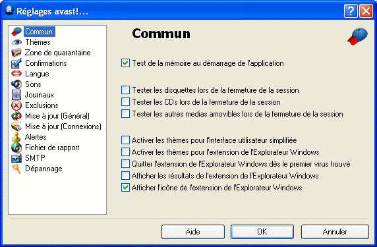Select the Zone de quarantaine chest icon
The width and height of the screenshot is (377, 247).
(16, 53)
